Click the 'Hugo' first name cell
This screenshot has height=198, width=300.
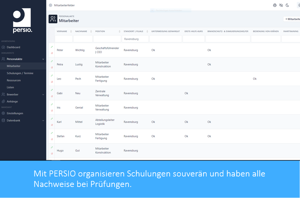point(60,151)
